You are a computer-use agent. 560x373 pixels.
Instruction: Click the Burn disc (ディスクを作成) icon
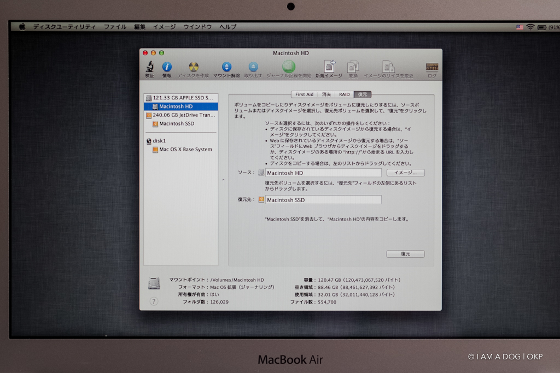(x=193, y=67)
